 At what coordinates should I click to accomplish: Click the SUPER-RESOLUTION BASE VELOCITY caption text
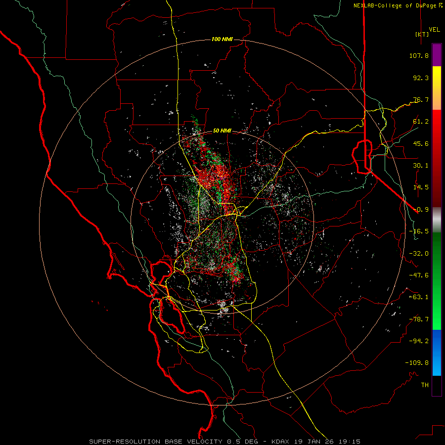[x=157, y=442]
